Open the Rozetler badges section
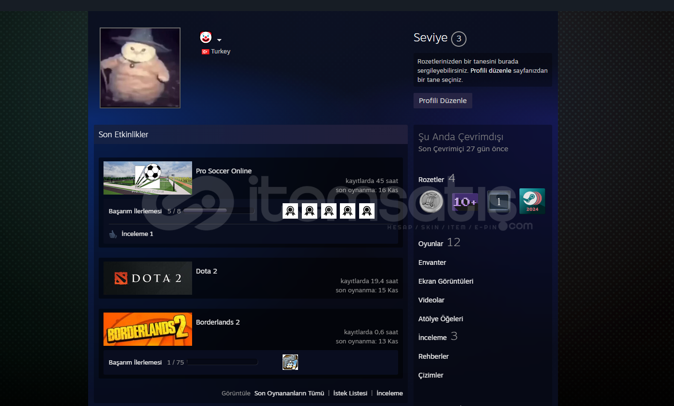The height and width of the screenshot is (406, 674). (431, 180)
